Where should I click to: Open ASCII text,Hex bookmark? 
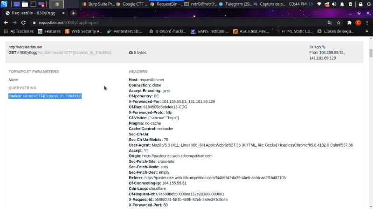[x=251, y=31]
